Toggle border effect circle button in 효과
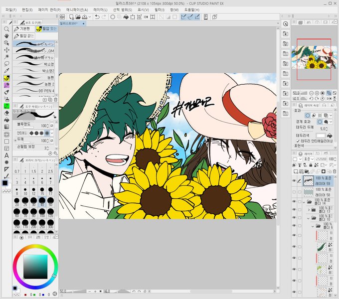The height and width of the screenshot is (299, 339). pyautogui.click(x=308, y=116)
